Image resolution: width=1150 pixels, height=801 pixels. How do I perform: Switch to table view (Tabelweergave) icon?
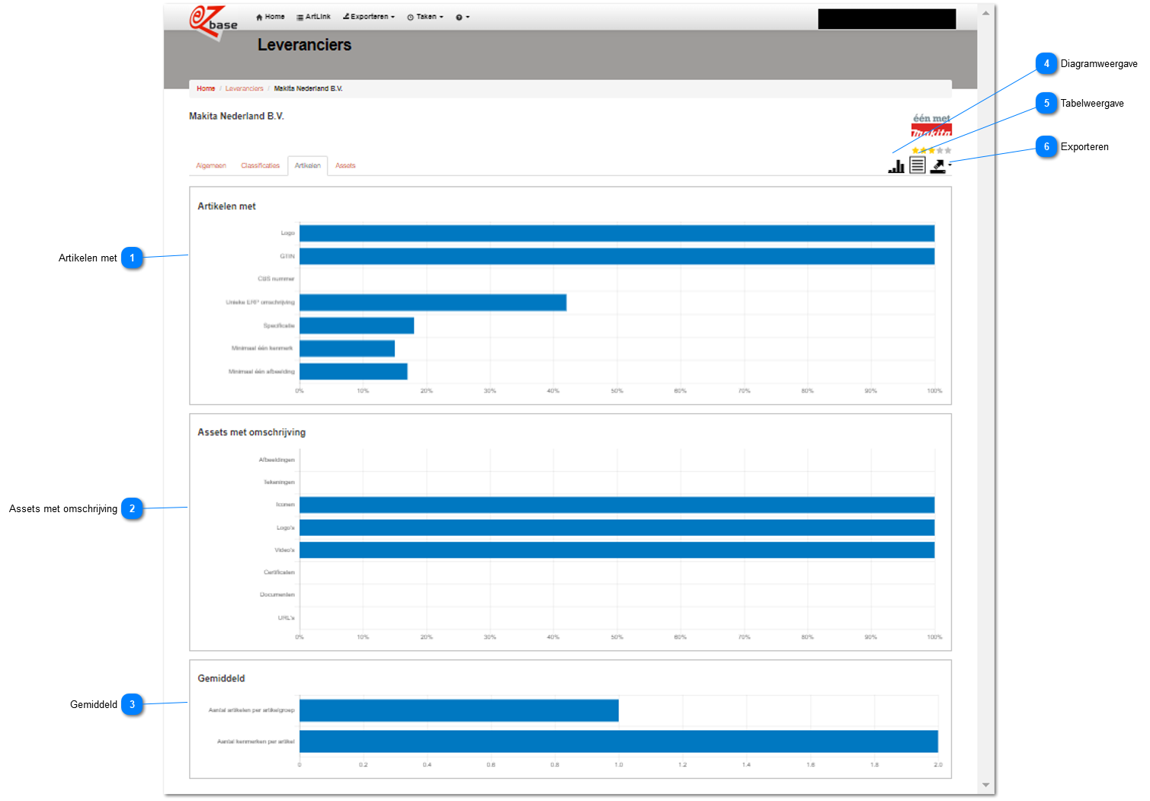pyautogui.click(x=918, y=165)
